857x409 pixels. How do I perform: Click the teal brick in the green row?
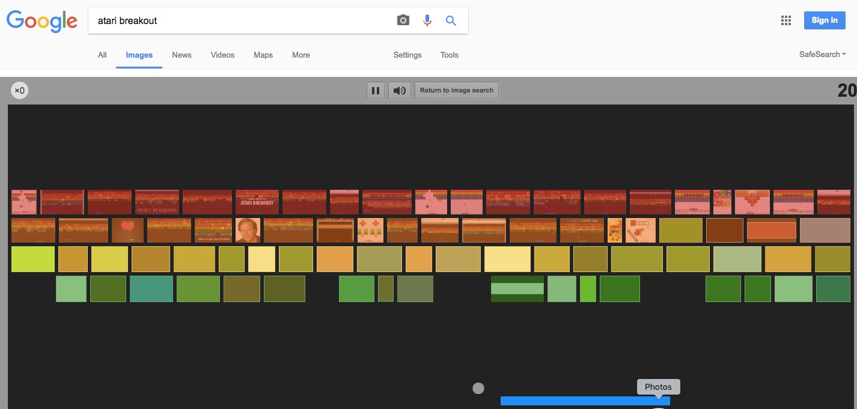coord(151,289)
